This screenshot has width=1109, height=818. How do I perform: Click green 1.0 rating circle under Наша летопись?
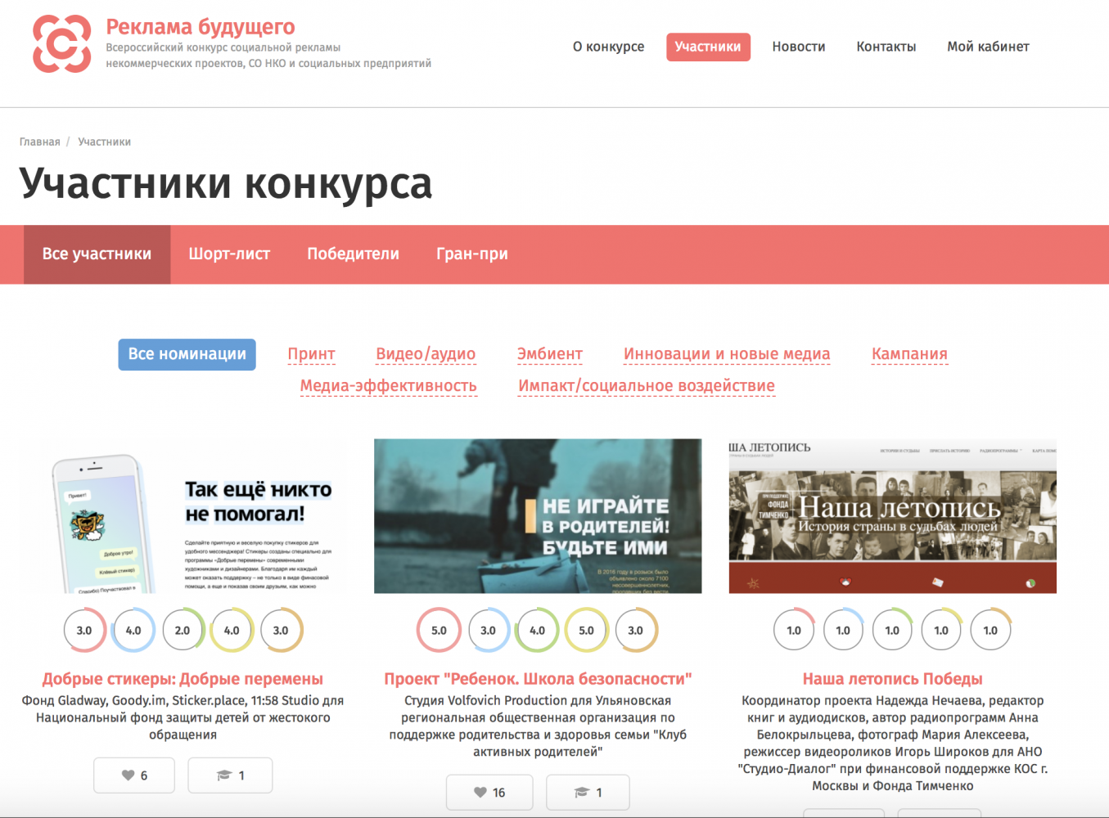(892, 631)
